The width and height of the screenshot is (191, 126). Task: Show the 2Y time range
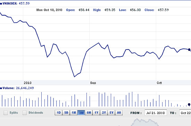tap(104, 112)
